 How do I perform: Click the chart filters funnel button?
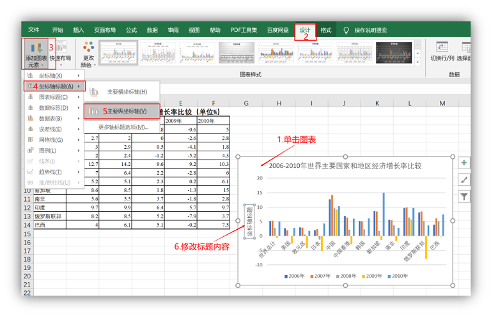[x=464, y=197]
